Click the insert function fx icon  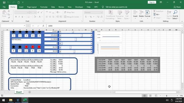pyautogui.click(x=43, y=26)
